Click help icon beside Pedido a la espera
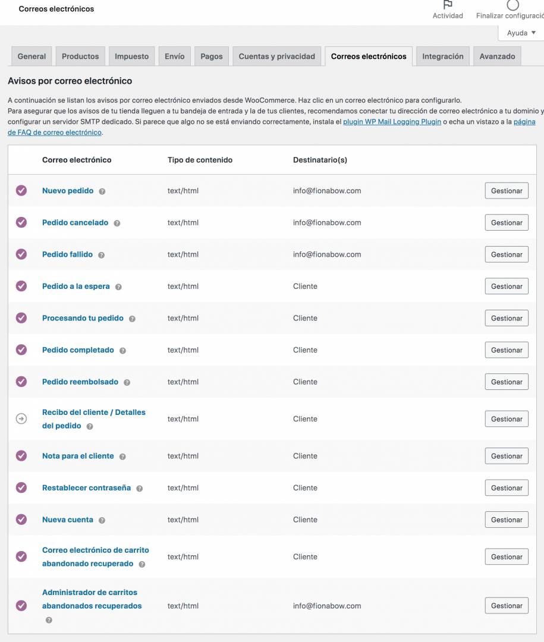This screenshot has width=544, height=642. pyautogui.click(x=118, y=287)
